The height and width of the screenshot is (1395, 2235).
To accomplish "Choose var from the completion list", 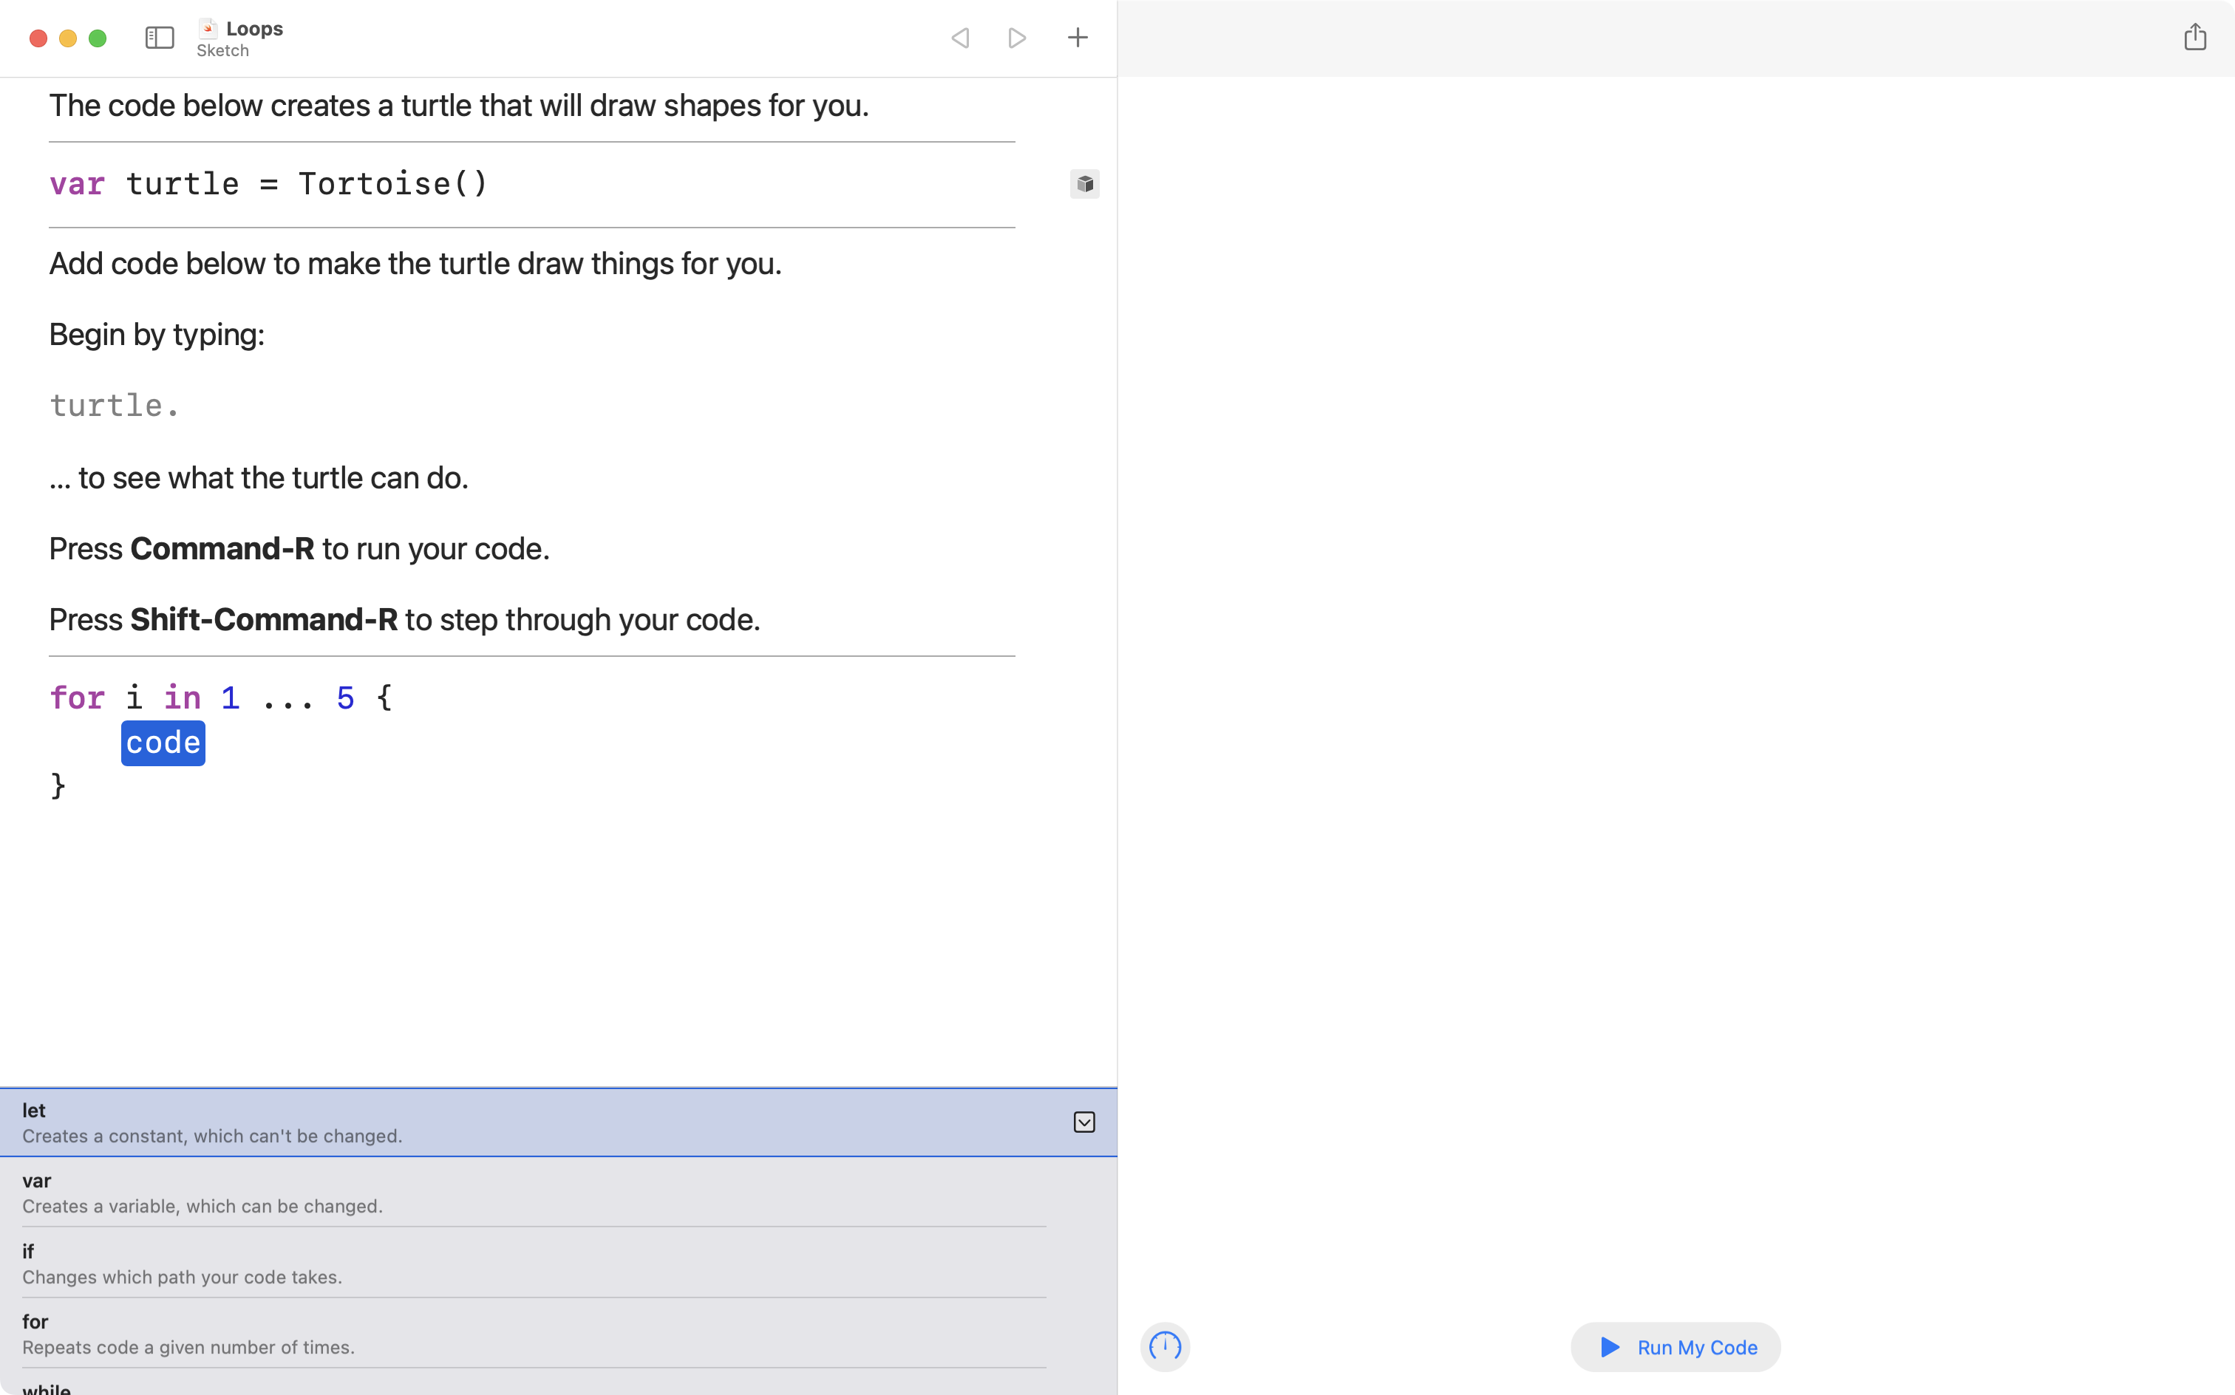I will click(x=369, y=1192).
